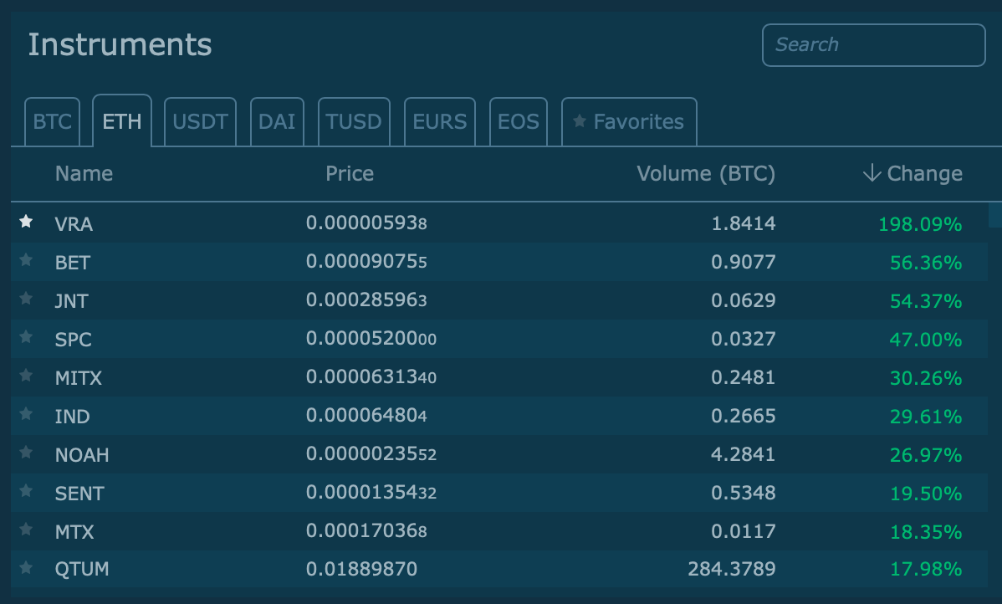Viewport: 1002px width, 604px height.
Task: Mark BET as favorite with star icon
Action: click(x=26, y=260)
